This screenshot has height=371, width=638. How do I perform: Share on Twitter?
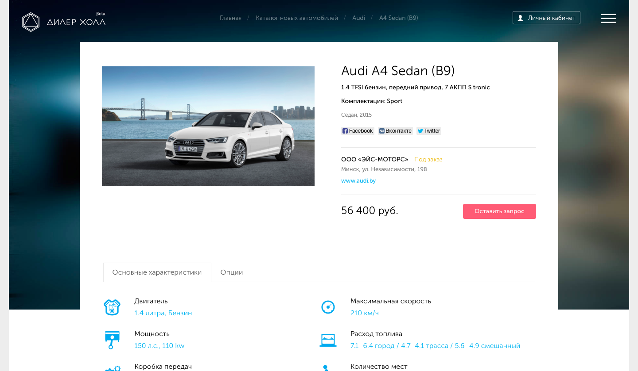[x=429, y=131]
